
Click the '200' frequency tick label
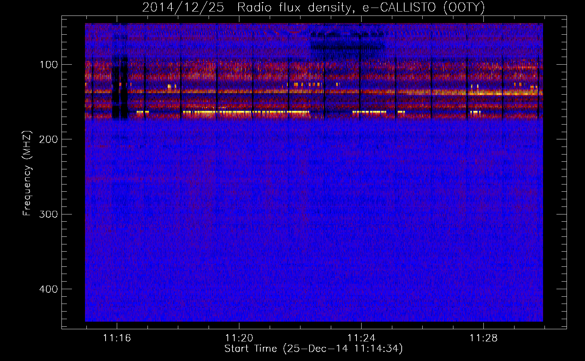(48, 139)
